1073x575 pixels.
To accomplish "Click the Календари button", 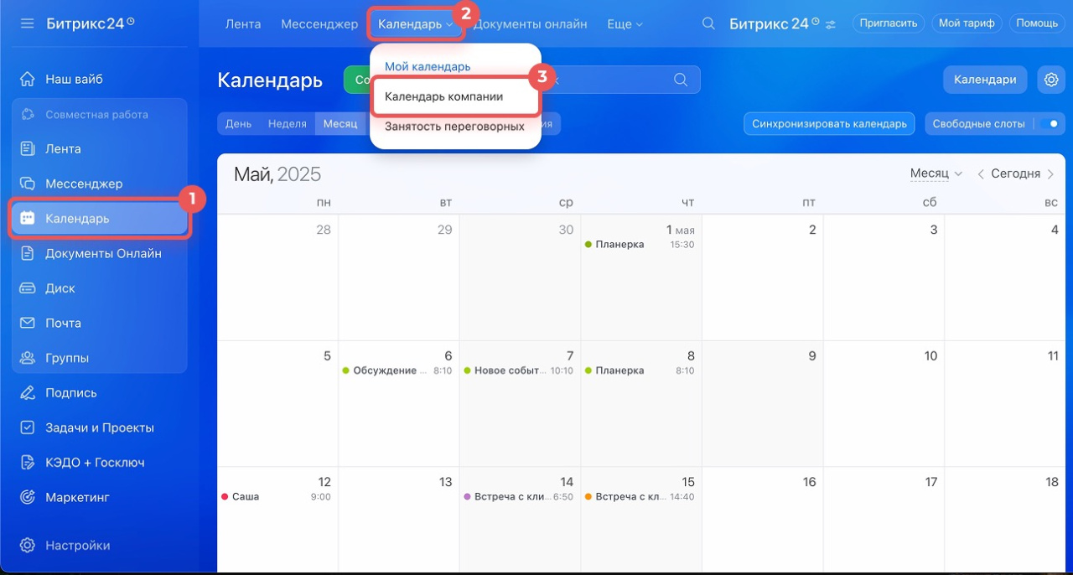I will click(986, 80).
